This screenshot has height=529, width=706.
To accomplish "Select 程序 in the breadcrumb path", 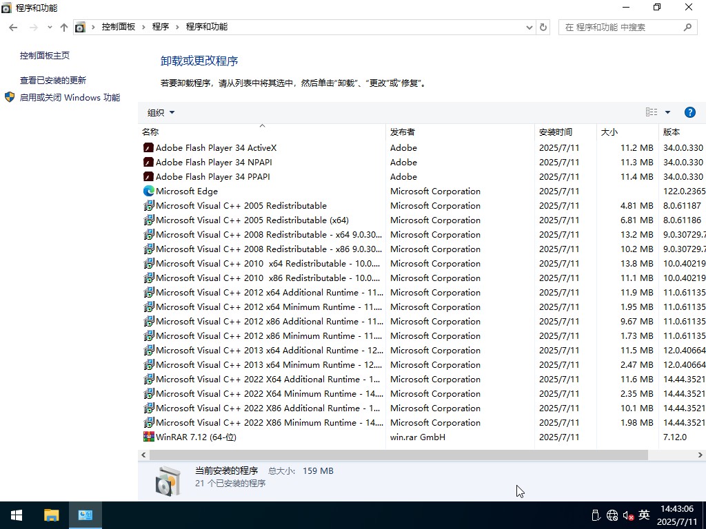I will 161,26.
